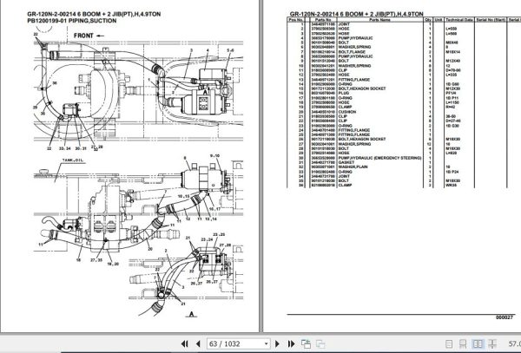Image resolution: width=521 pixels, height=353 pixels.
Task: Click the 23,25 callout in the diagram
Action: coord(219,234)
